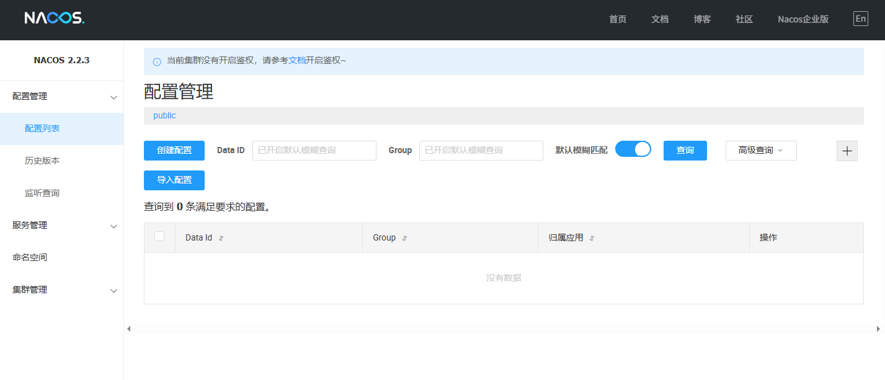Click the info icon in the auth notice

click(157, 61)
